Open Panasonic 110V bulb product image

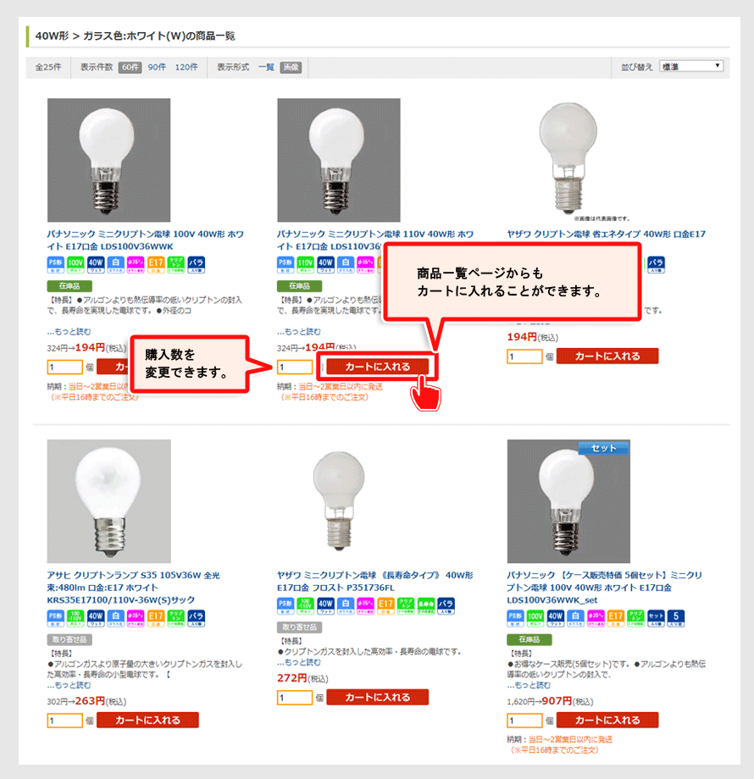(339, 160)
